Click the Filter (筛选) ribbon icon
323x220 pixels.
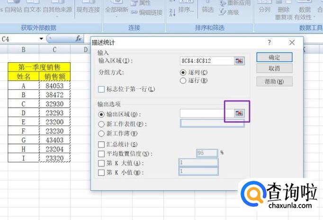207,9
